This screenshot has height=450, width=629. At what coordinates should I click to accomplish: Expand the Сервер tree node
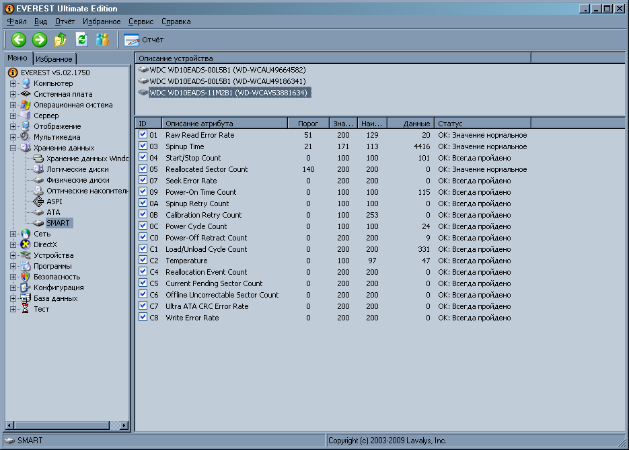(x=13, y=116)
